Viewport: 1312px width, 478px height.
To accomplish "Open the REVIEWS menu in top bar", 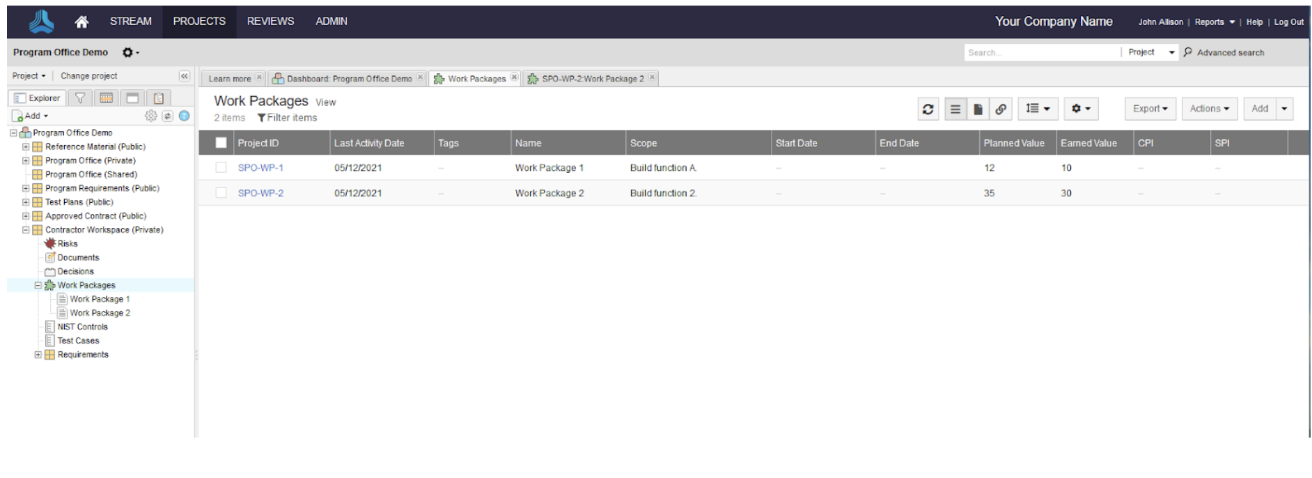I will tap(270, 22).
